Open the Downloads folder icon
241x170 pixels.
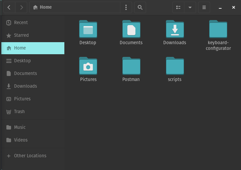(175, 29)
